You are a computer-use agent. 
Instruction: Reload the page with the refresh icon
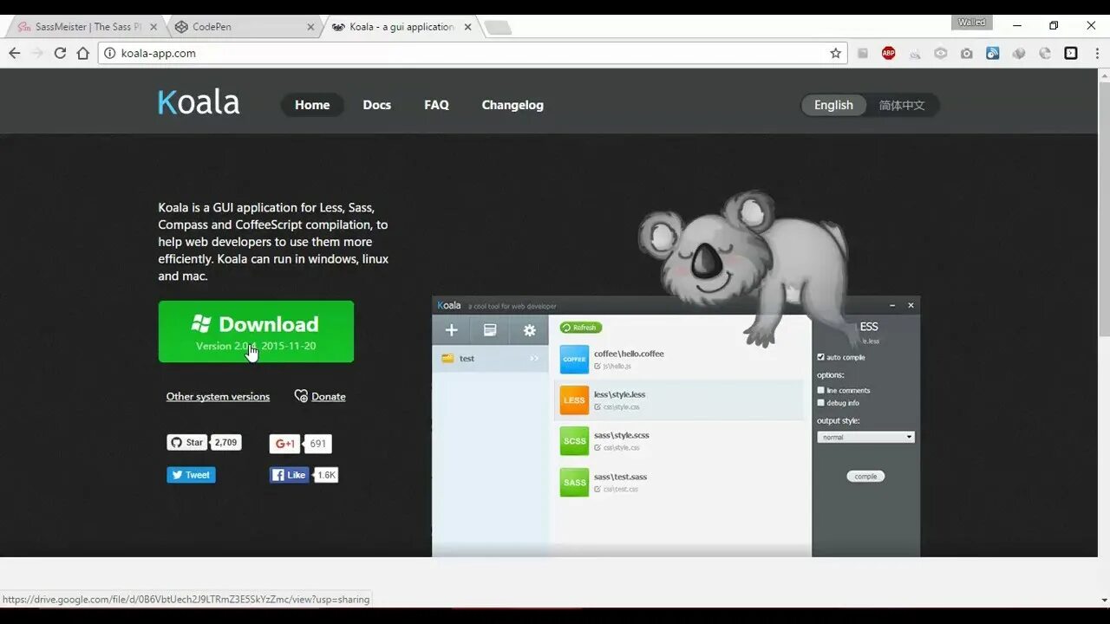pos(60,53)
